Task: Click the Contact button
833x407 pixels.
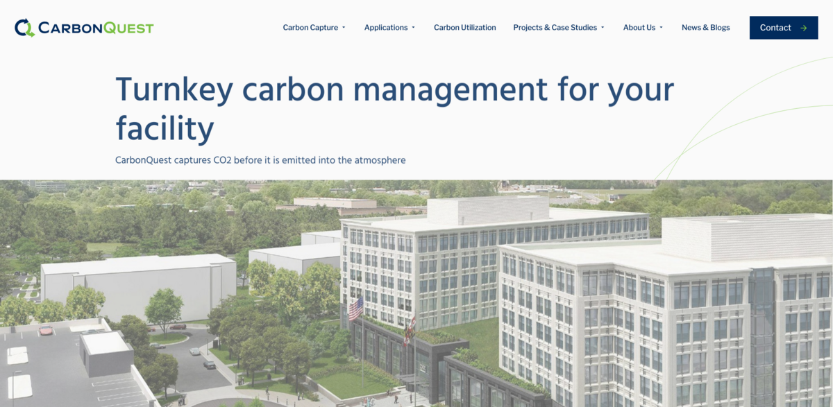Action: pyautogui.click(x=784, y=28)
